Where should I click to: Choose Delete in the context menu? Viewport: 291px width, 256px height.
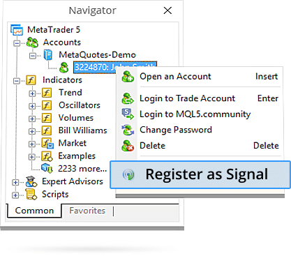click(x=200, y=146)
